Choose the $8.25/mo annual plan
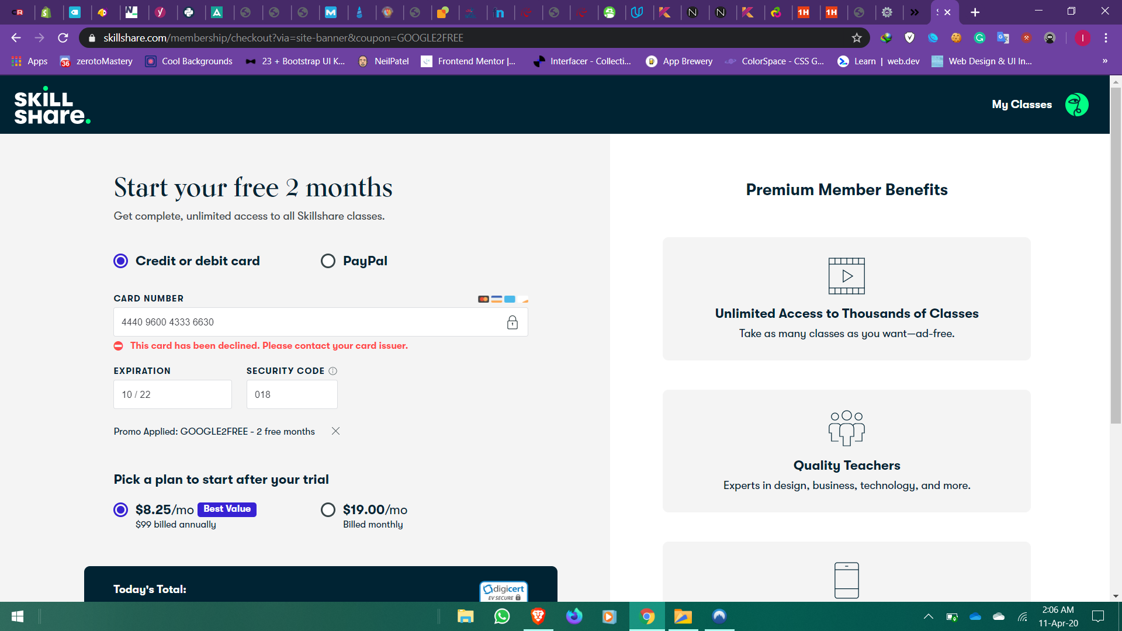 121,510
